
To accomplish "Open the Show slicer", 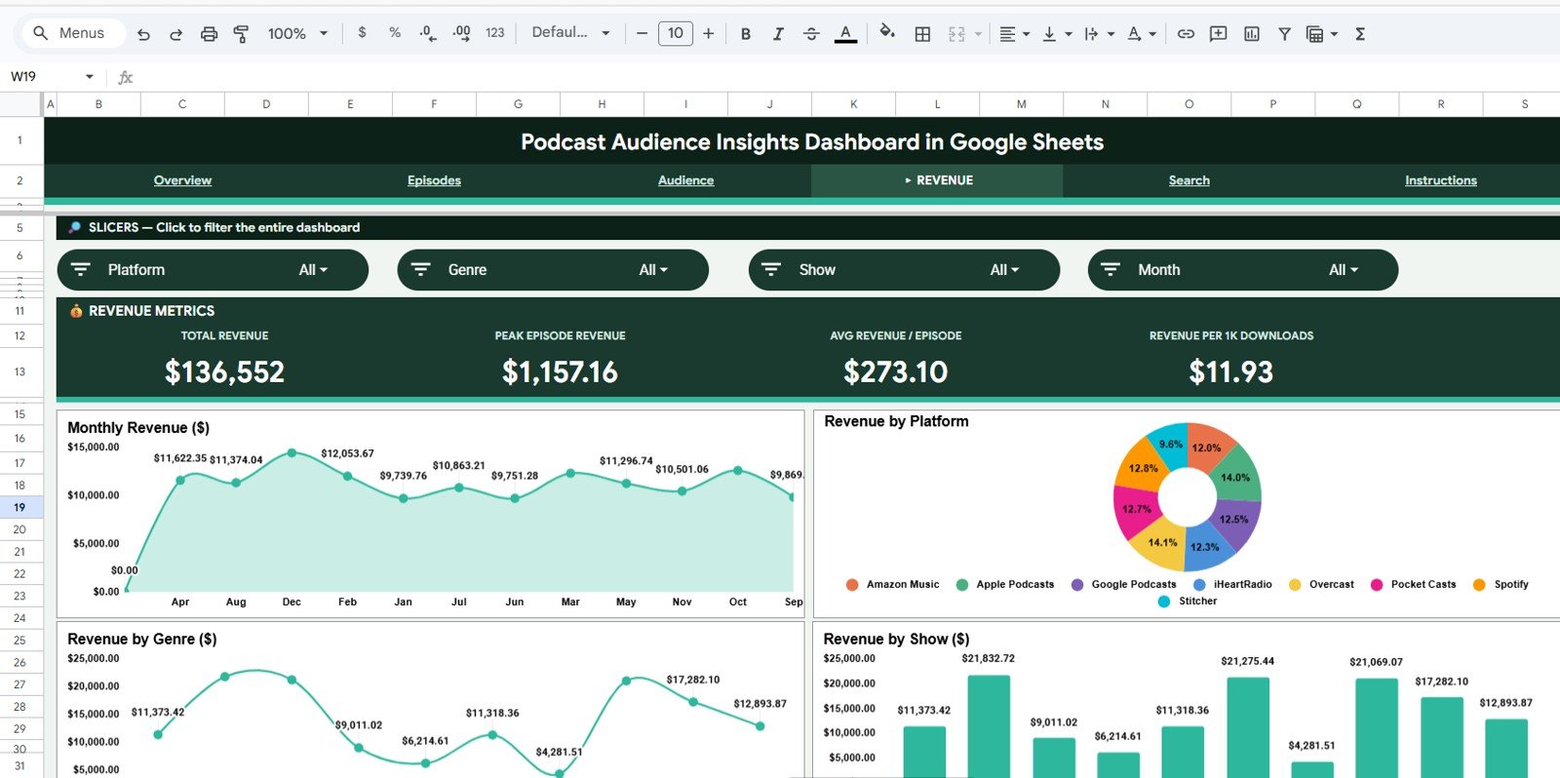I will coord(904,270).
